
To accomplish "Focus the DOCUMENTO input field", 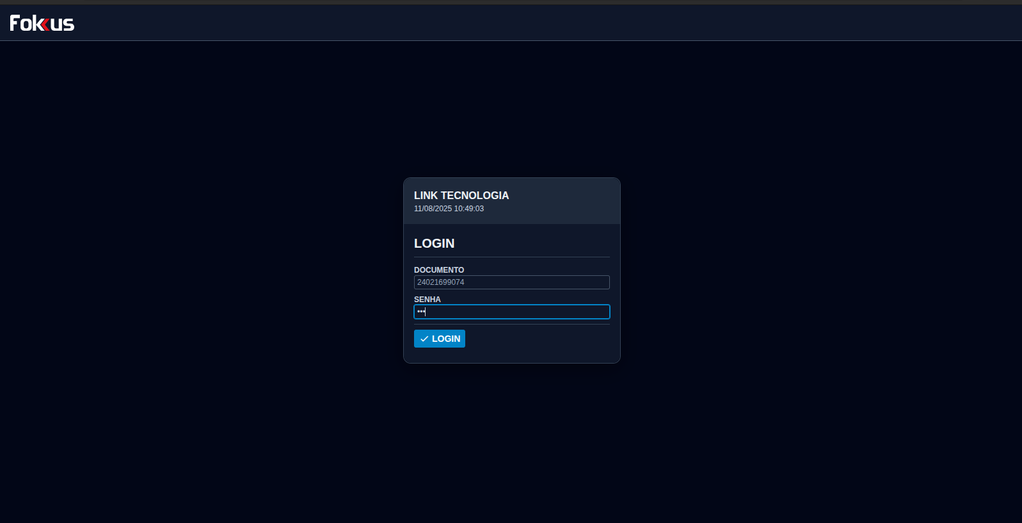I will [x=511, y=282].
